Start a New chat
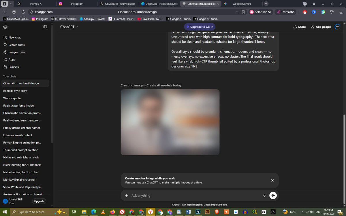 point(12,37)
